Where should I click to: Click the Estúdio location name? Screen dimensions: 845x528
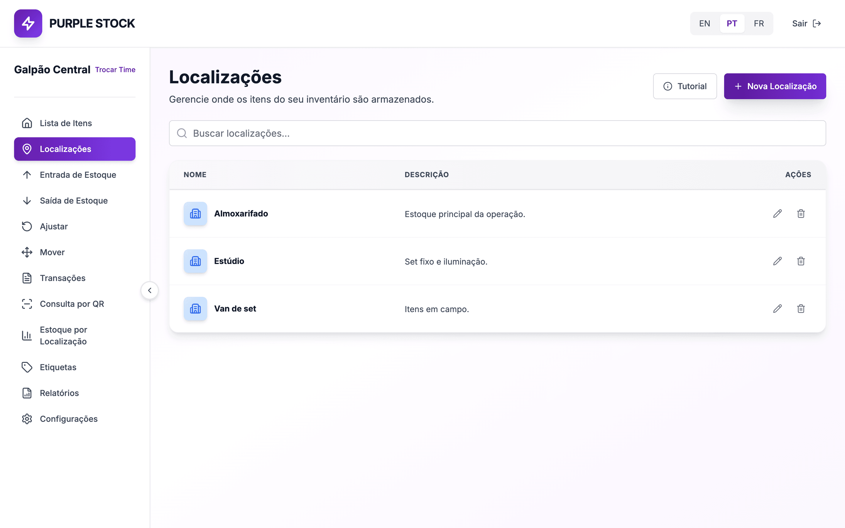click(229, 261)
